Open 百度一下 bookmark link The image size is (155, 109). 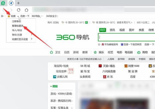point(25,16)
